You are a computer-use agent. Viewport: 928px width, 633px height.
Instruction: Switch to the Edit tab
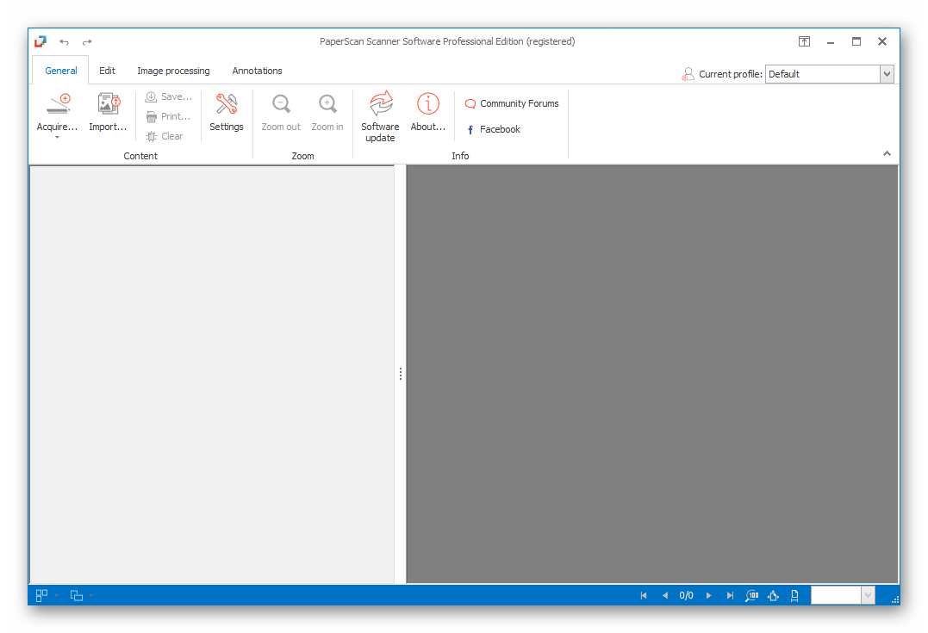point(107,71)
